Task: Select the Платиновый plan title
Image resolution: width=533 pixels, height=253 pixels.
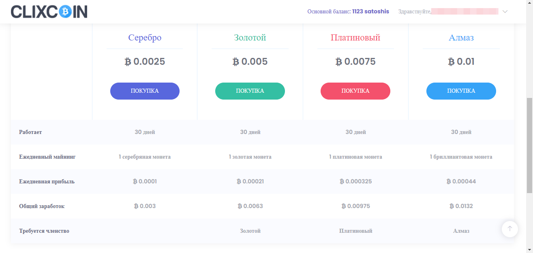Action: click(355, 38)
